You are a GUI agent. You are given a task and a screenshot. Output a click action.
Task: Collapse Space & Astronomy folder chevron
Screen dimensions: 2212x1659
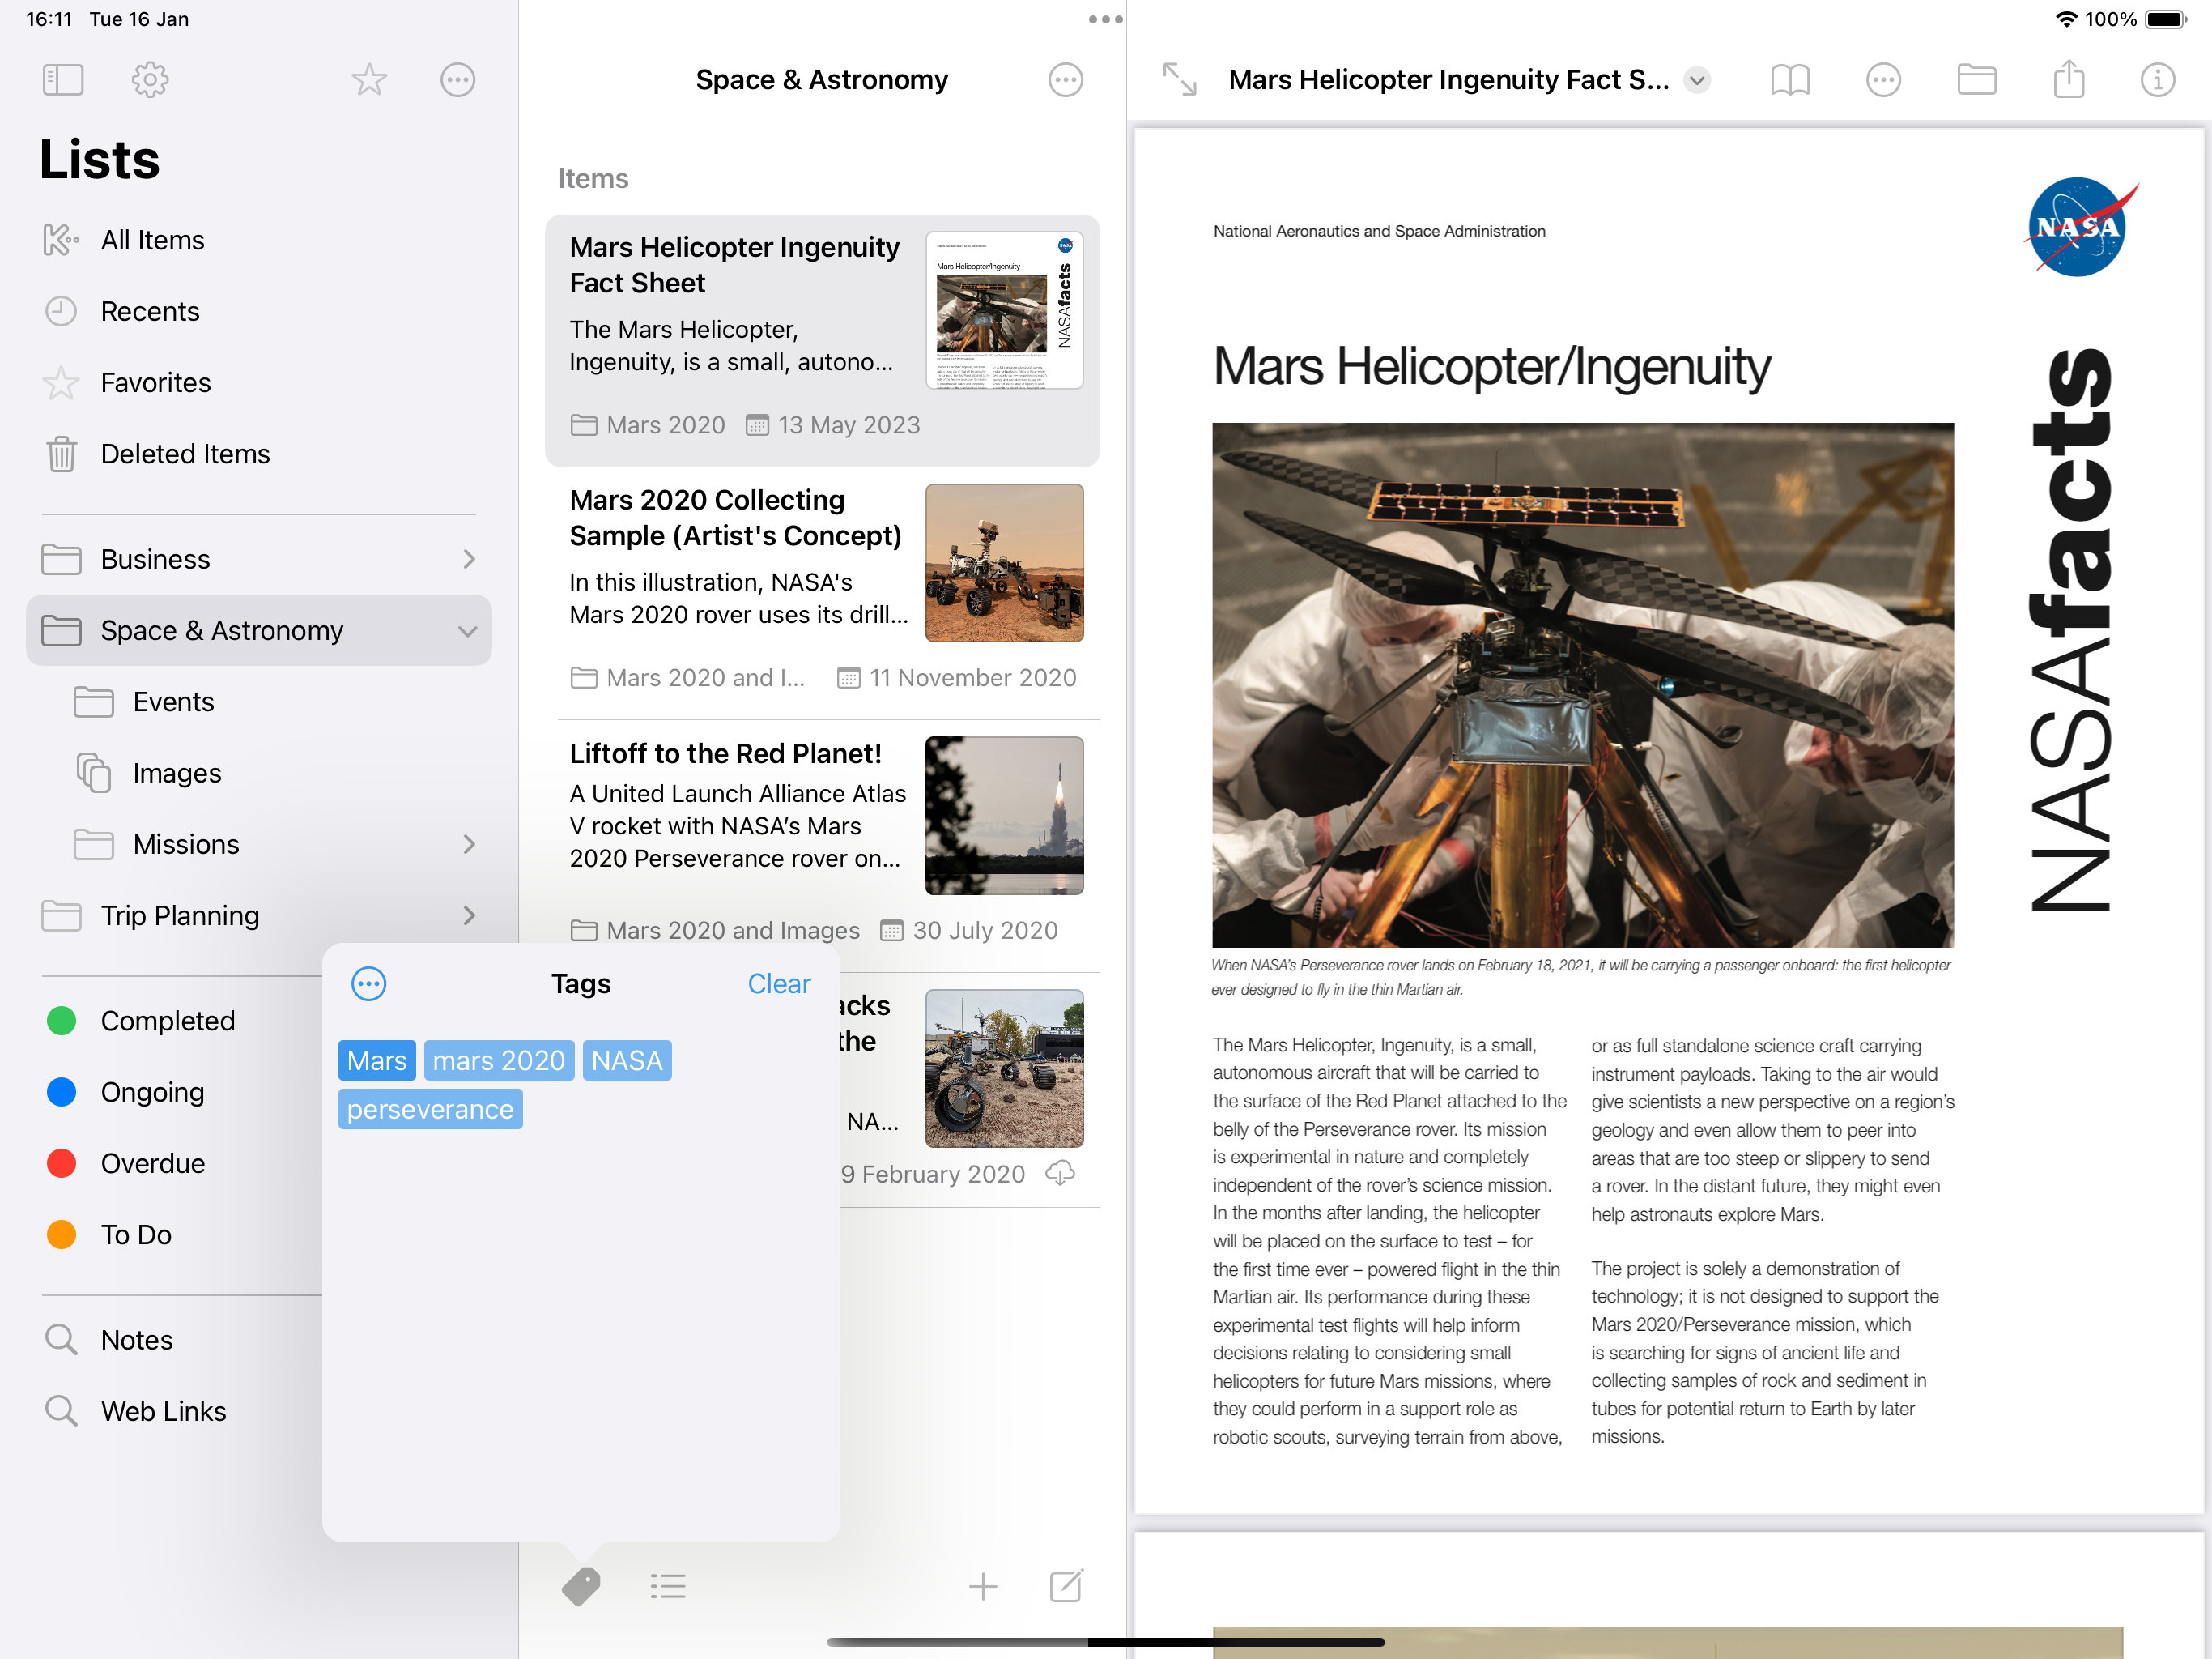[468, 630]
